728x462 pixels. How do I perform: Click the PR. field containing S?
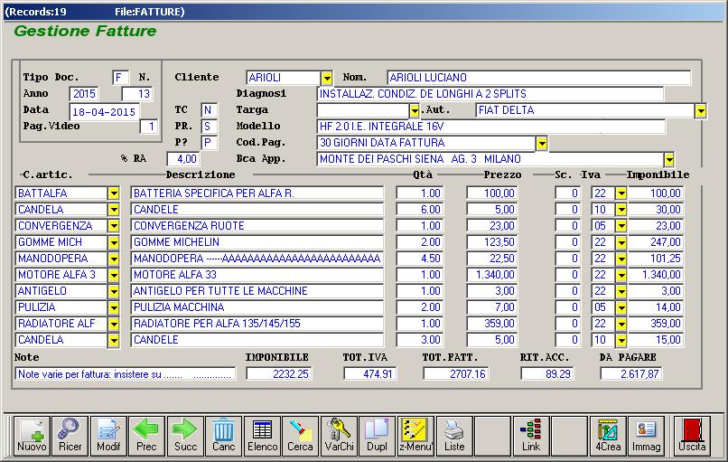coord(209,127)
